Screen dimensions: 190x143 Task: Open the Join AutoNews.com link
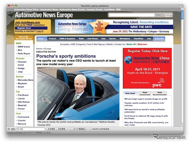(28, 23)
